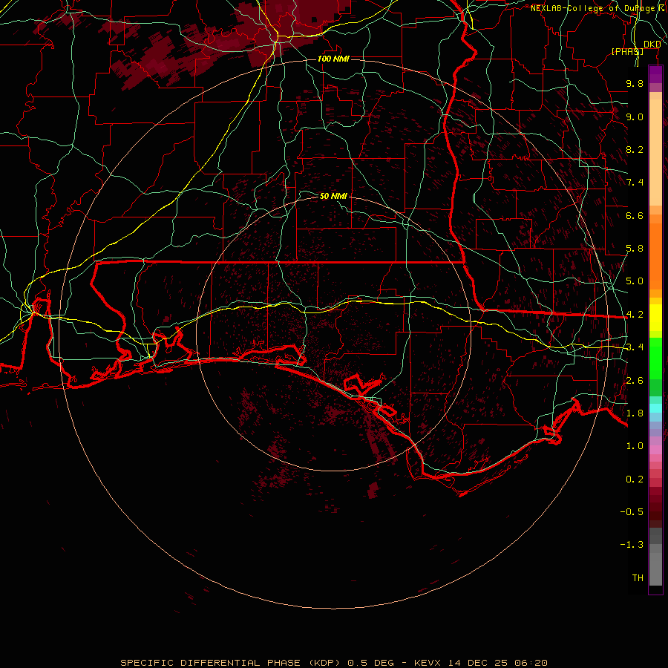
Task: Click the 8.2 scale value
Action: (x=635, y=149)
